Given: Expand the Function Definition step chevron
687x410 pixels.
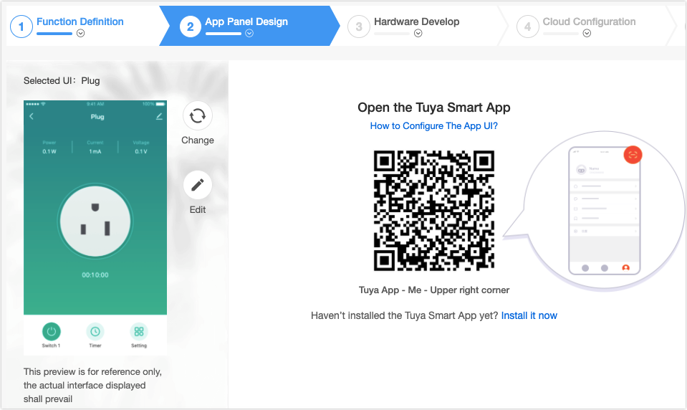Looking at the screenshot, I should point(81,33).
